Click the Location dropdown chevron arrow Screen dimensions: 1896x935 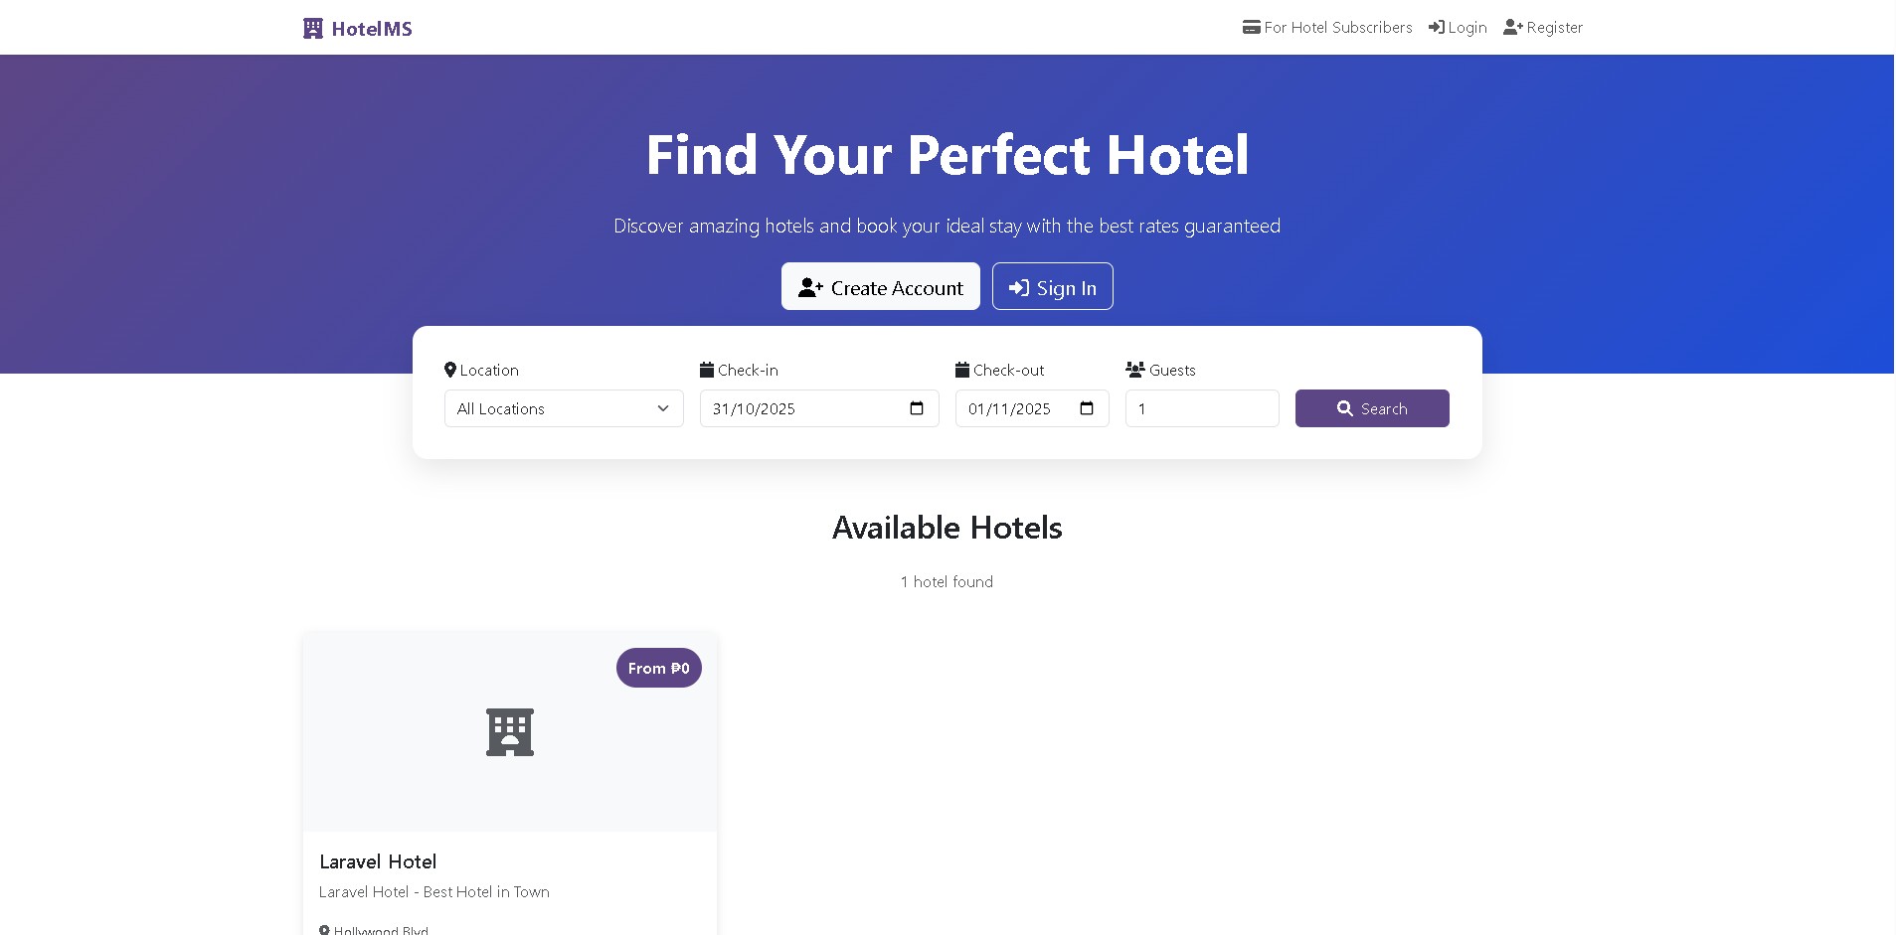(663, 408)
